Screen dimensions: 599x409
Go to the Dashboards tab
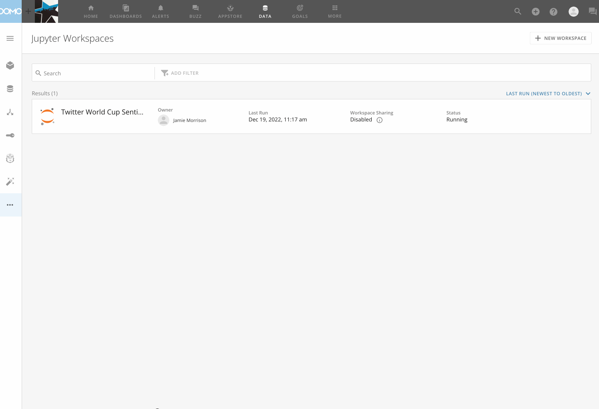pyautogui.click(x=125, y=11)
